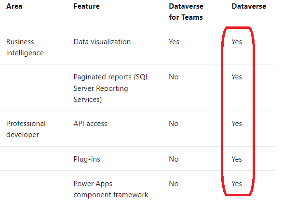This screenshot has width=283, height=202.
Task: Click the Area column header
Action: (14, 6)
